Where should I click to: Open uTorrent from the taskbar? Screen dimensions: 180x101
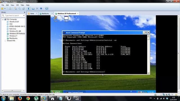[x=36, y=98]
